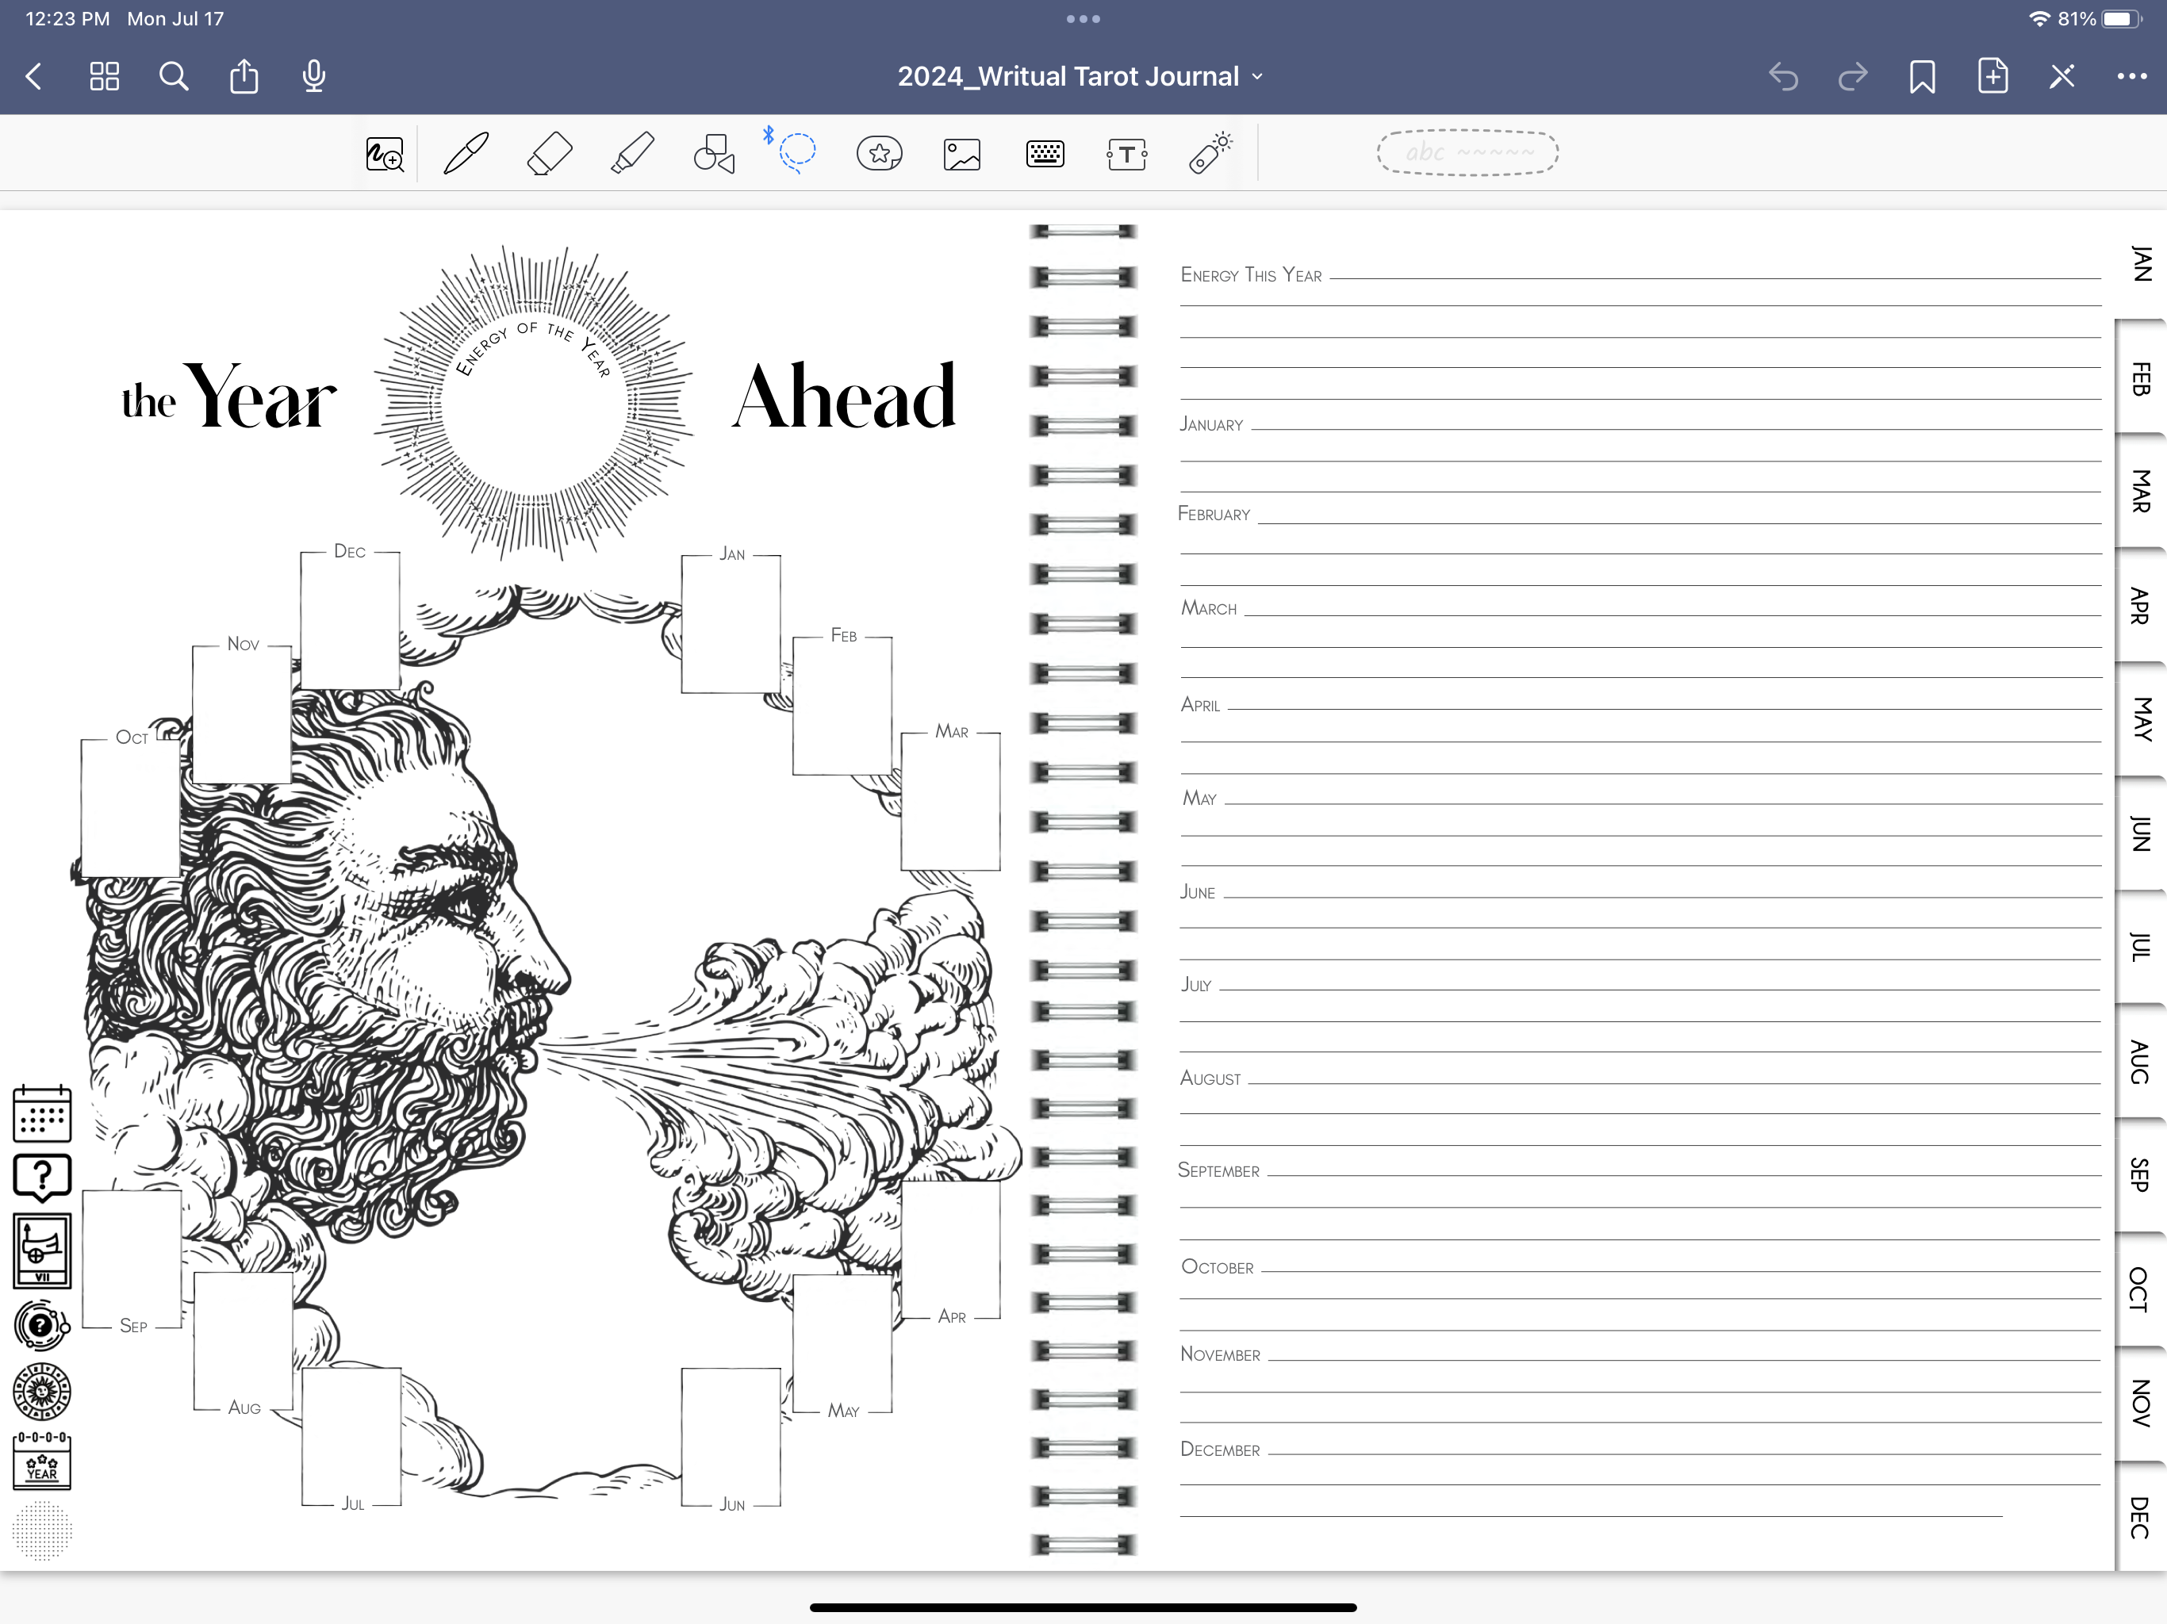Tap the abc stroke style preview box

tap(1467, 153)
